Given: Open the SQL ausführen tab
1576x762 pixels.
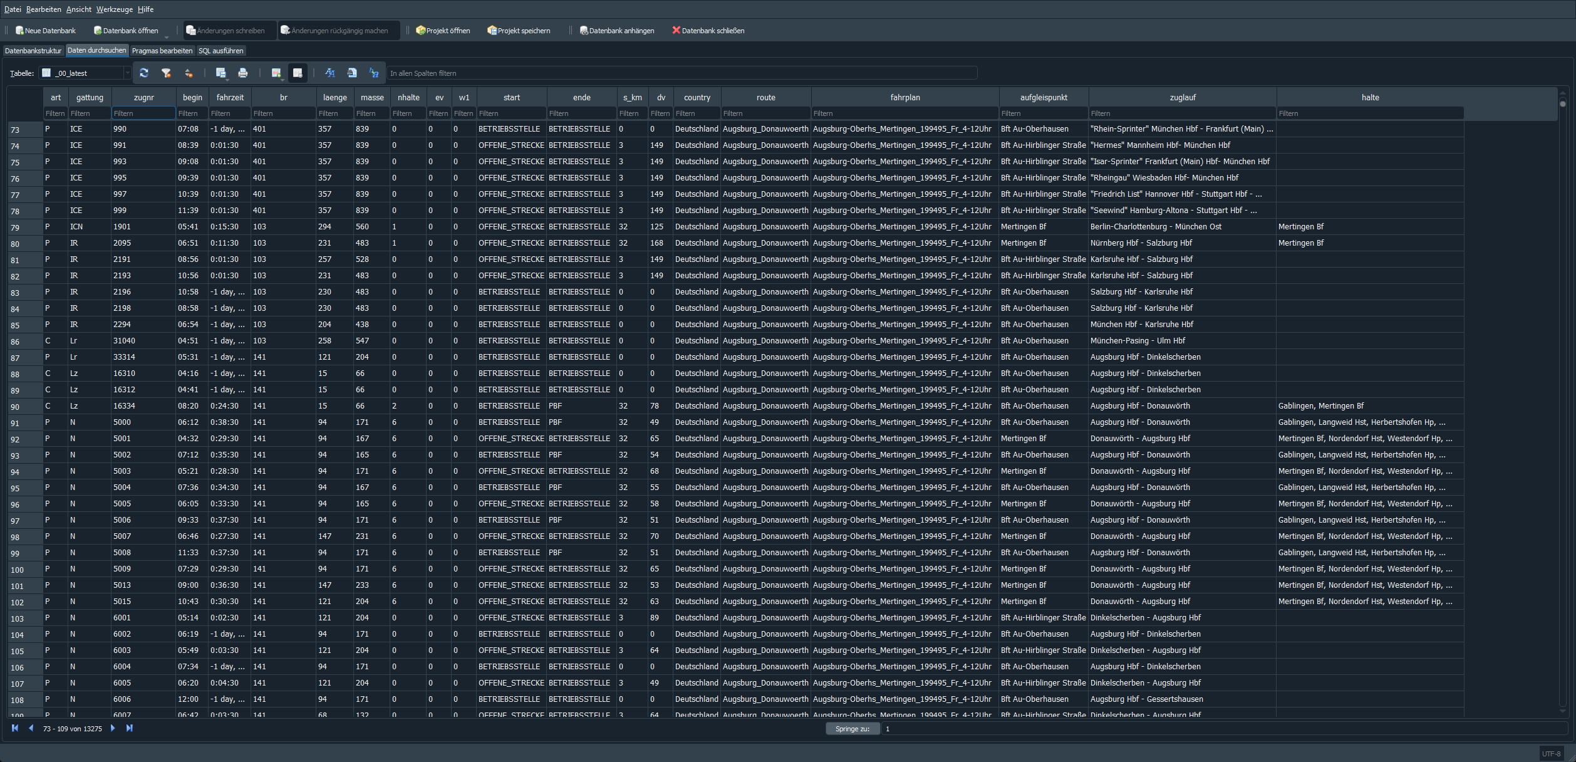Looking at the screenshot, I should pos(221,51).
